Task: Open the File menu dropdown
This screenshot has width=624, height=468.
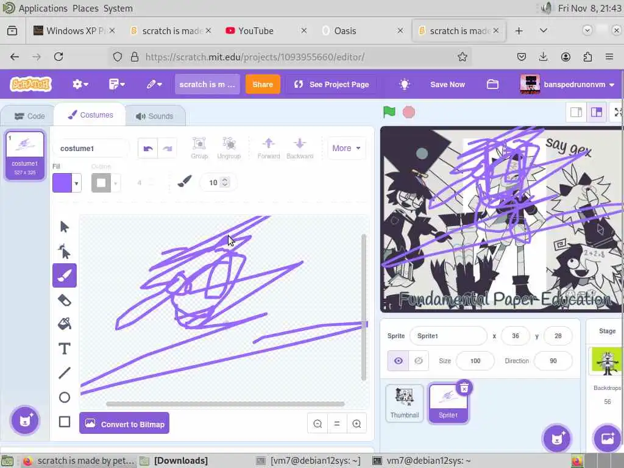Action: pyautogui.click(x=116, y=84)
